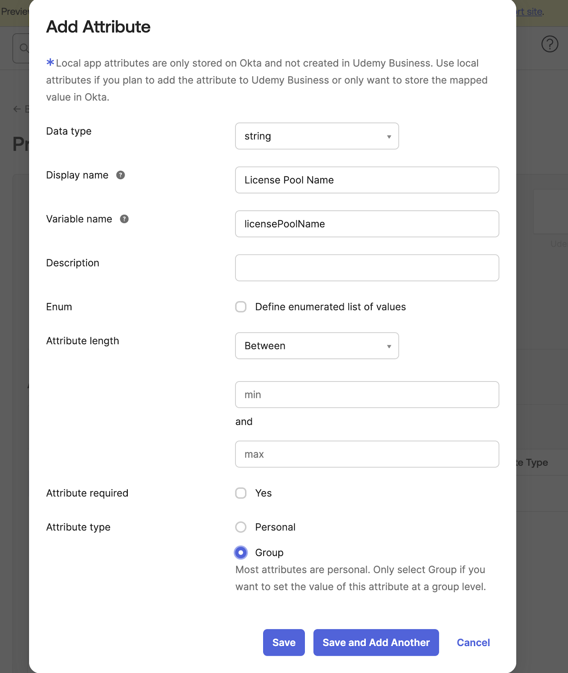The image size is (568, 673).
Task: Open the Attribute length dropdown
Action: [x=317, y=346]
